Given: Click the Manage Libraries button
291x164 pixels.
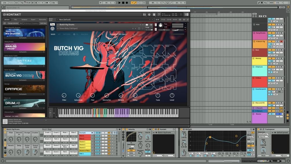Looking at the screenshot, I should point(13,23).
